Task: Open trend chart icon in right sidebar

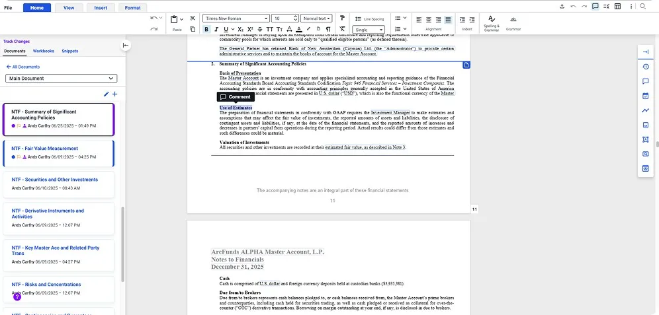Action: (646, 110)
